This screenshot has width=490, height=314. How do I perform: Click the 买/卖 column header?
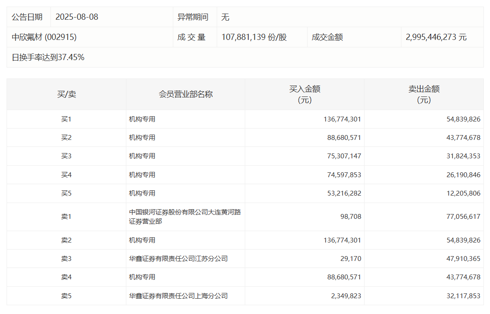(66, 94)
